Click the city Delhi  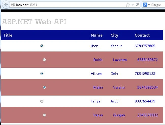click(x=114, y=74)
